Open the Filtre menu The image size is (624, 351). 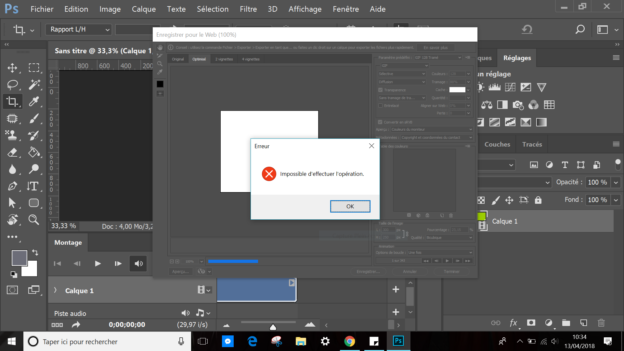[248, 9]
